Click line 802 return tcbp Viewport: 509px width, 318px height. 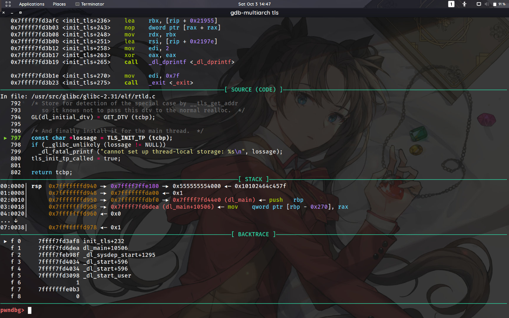[52, 172]
